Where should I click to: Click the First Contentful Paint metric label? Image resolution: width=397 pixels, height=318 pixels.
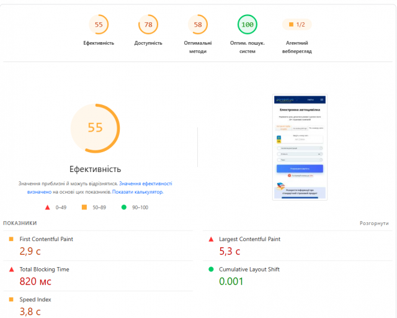pos(47,239)
